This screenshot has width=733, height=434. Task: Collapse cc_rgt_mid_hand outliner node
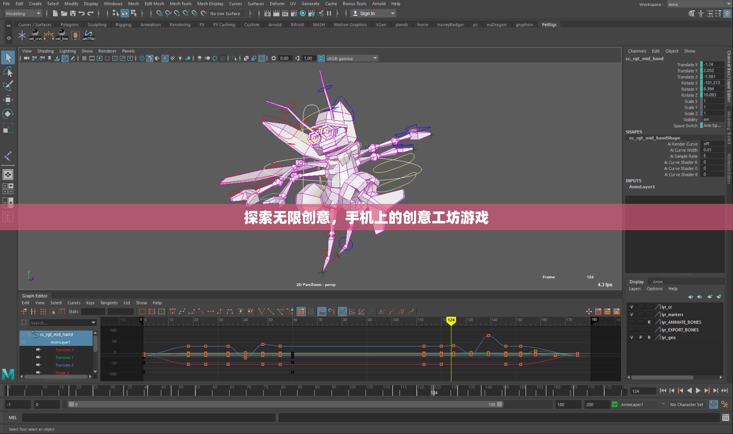pyautogui.click(x=23, y=334)
